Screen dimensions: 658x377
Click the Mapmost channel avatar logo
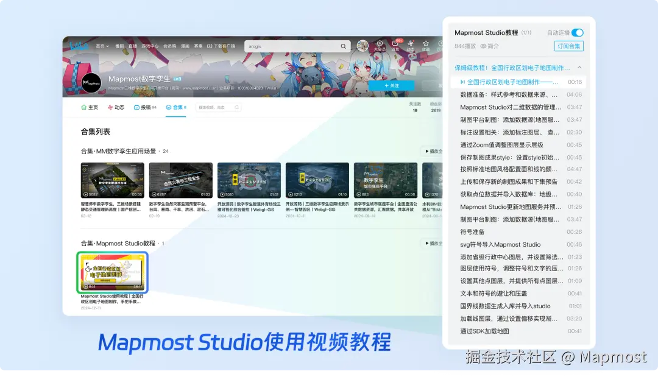[x=91, y=83]
